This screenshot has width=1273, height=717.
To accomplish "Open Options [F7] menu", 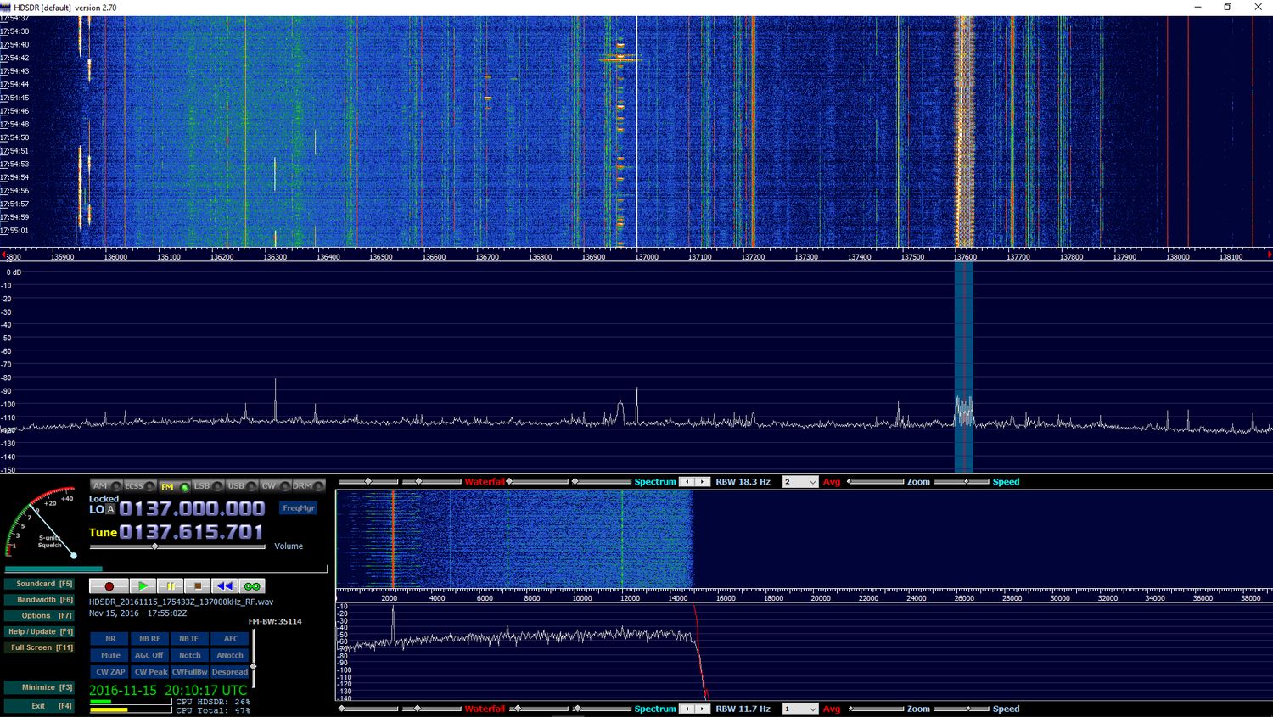I will (x=39, y=615).
